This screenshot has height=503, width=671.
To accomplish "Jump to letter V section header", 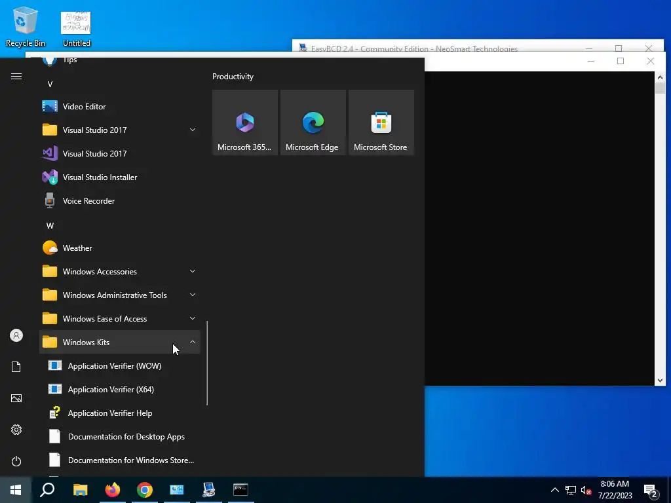I will [50, 84].
